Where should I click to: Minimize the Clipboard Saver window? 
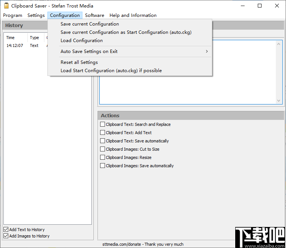[243, 6]
